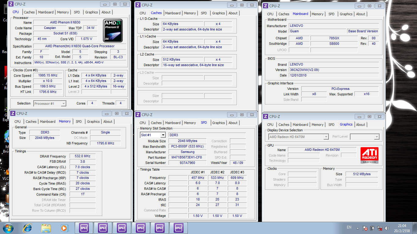In the Mainboard window, open the Memory tab
The image size is (417, 234).
317,14
